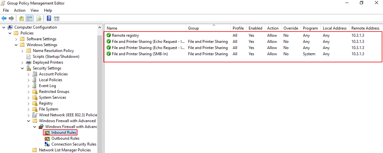The width and height of the screenshot is (383, 153).
Task: Toggle the Show/Hide Console Tree icon
Action: pyautogui.click(x=29, y=18)
